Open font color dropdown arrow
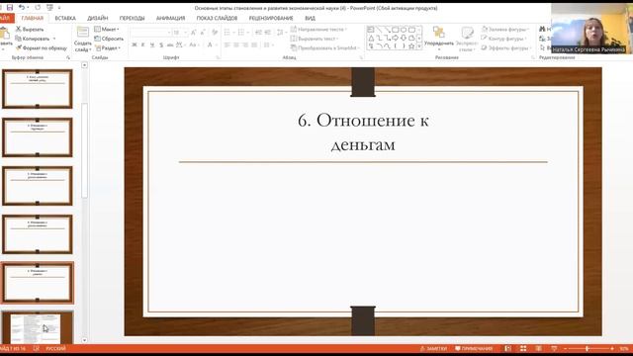The width and height of the screenshot is (633, 356). pyautogui.click(x=217, y=44)
